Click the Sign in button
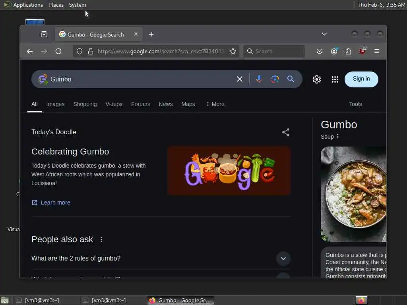 (x=361, y=79)
